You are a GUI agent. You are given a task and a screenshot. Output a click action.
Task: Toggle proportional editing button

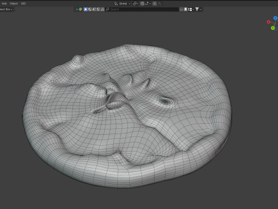155,3
